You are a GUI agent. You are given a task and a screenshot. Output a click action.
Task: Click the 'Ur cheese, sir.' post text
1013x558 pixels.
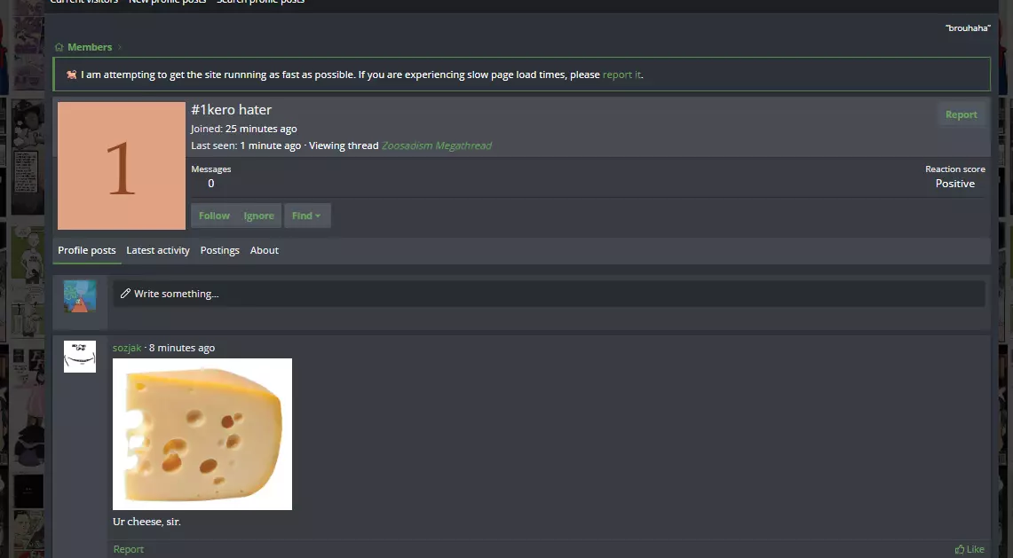(146, 522)
